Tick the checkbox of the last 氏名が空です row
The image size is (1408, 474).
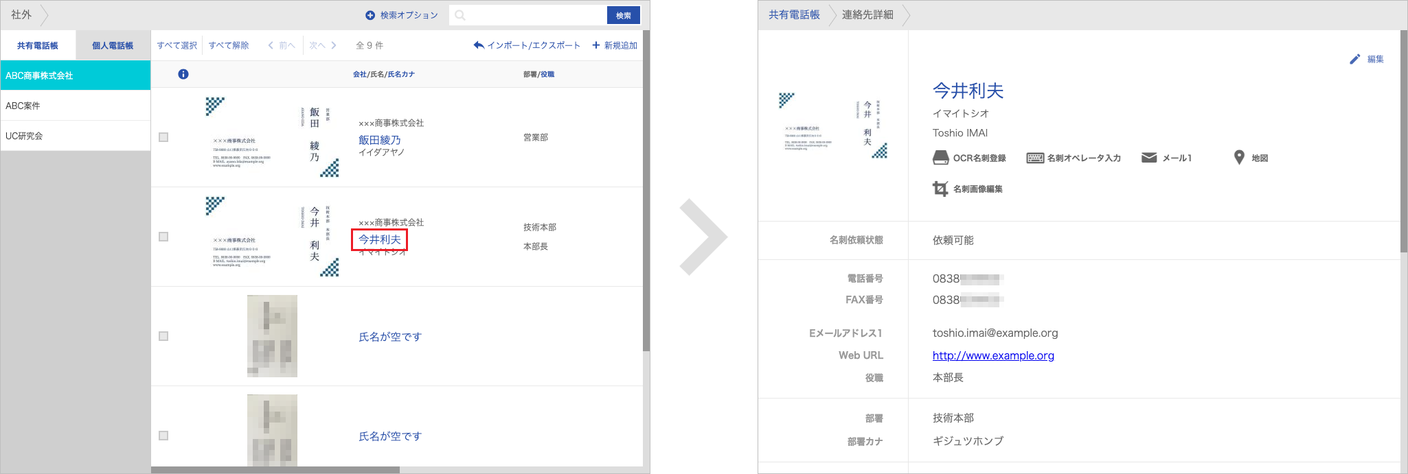point(163,436)
